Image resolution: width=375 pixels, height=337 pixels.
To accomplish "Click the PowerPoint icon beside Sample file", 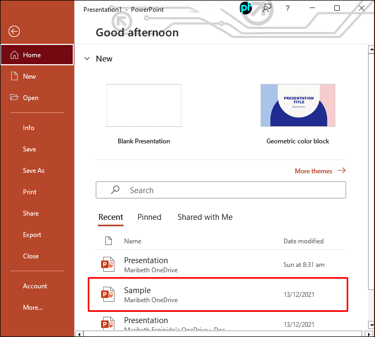I will coord(108,294).
